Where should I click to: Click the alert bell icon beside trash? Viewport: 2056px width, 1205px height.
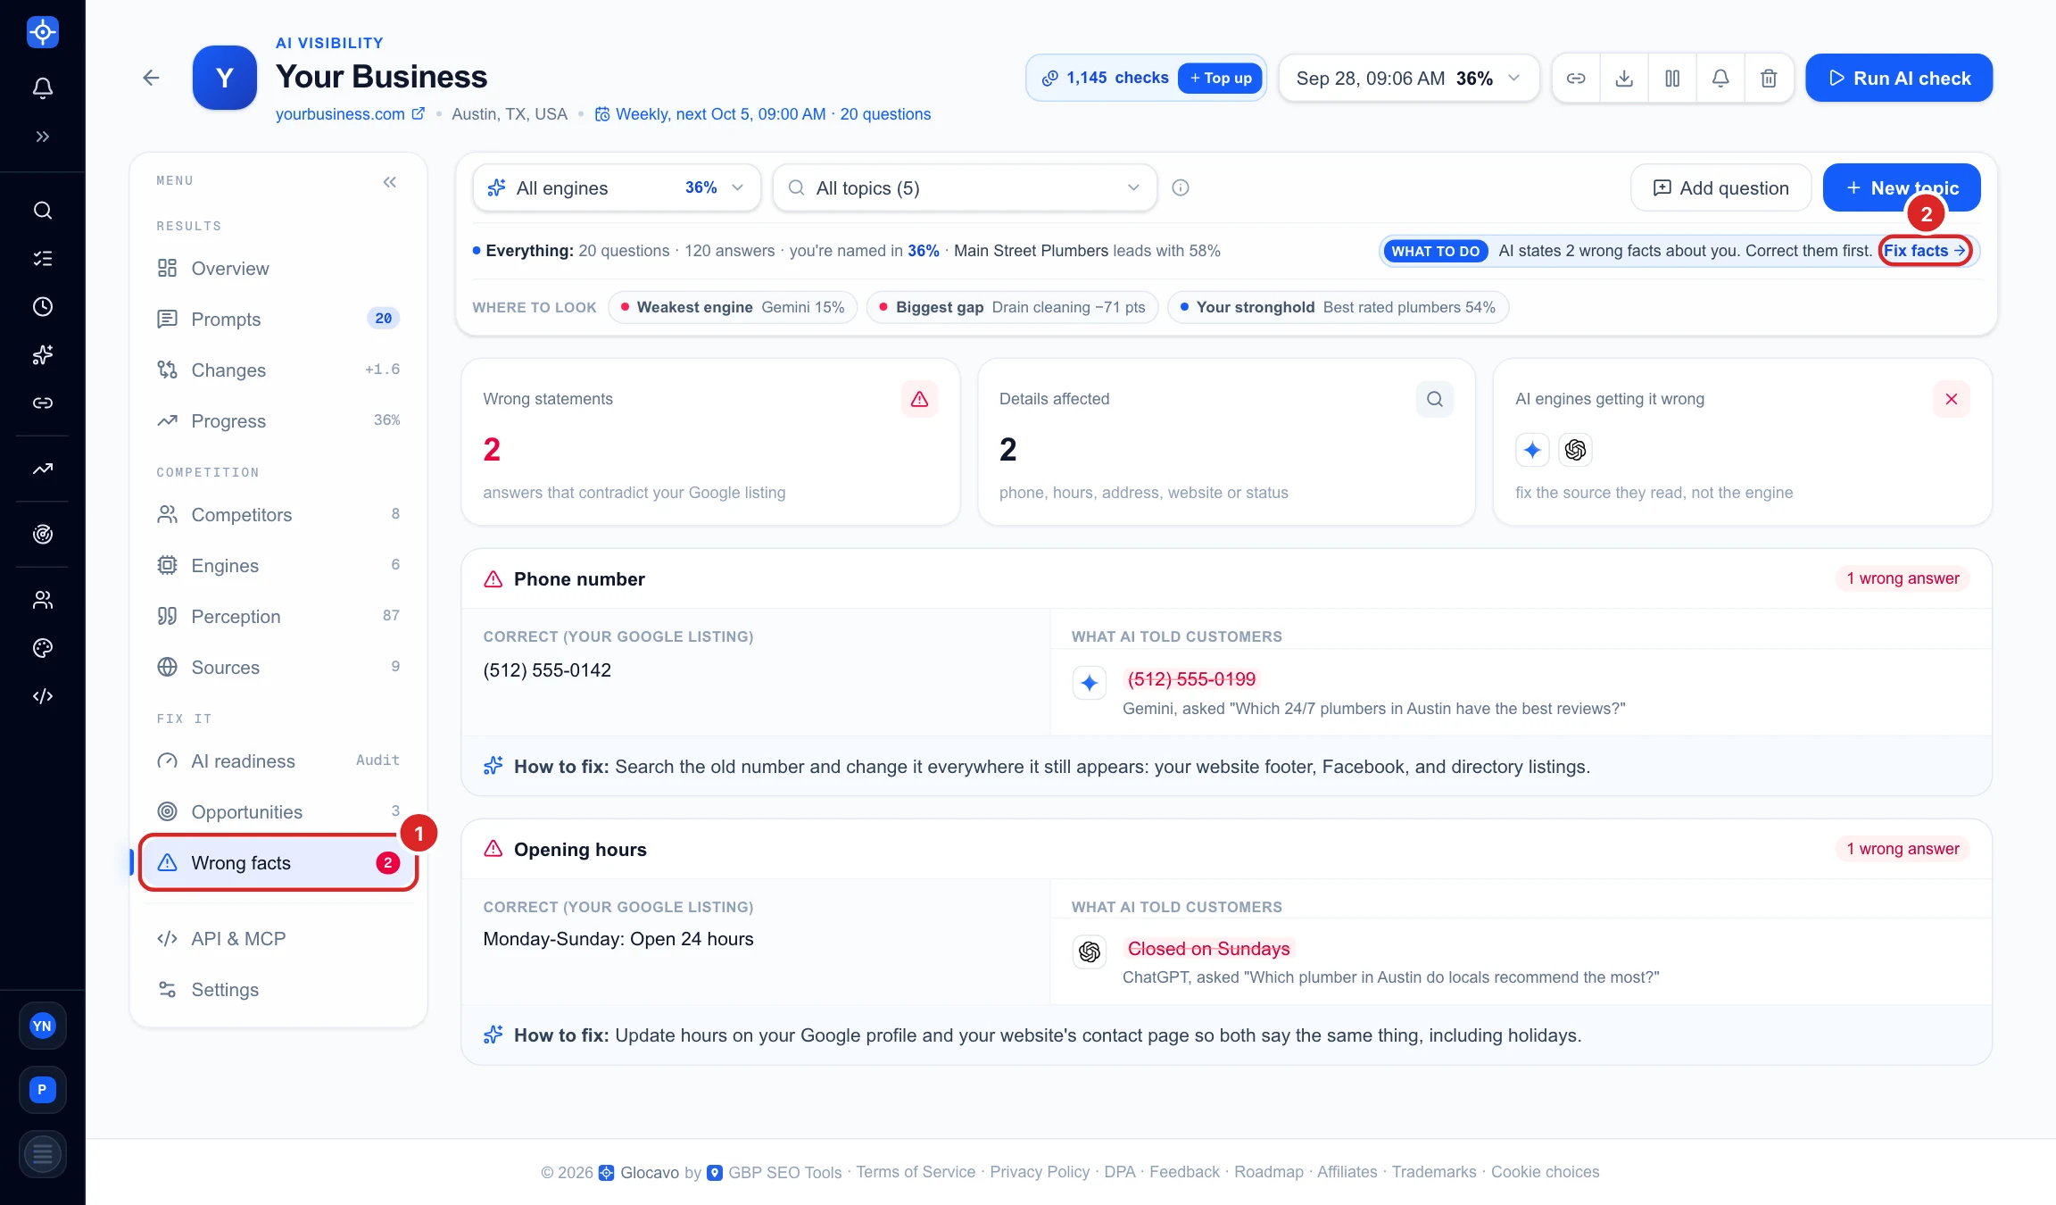tap(1720, 78)
